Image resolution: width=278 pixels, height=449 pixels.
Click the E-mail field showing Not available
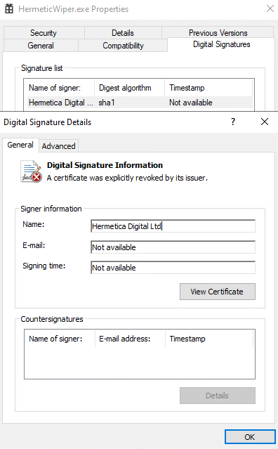click(173, 247)
